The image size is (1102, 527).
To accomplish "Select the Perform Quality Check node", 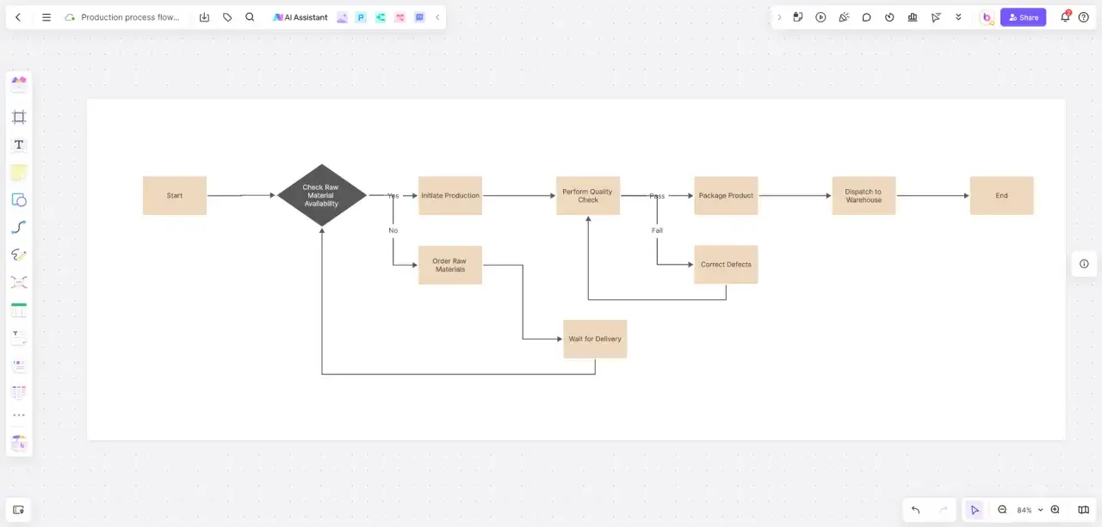I will tap(588, 195).
